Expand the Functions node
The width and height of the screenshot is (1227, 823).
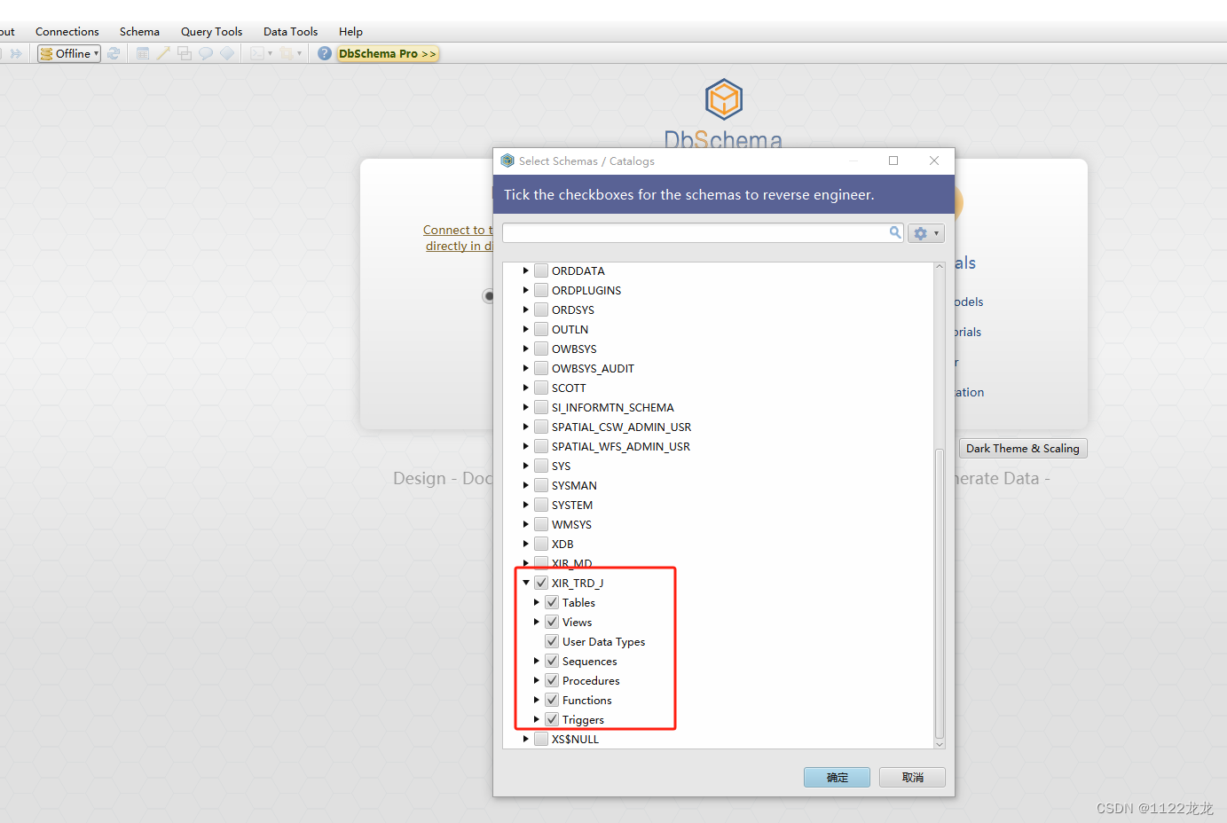point(537,700)
